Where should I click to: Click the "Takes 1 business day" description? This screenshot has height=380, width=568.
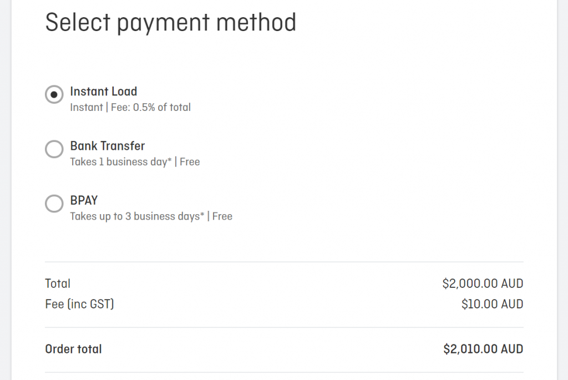pyautogui.click(x=120, y=162)
